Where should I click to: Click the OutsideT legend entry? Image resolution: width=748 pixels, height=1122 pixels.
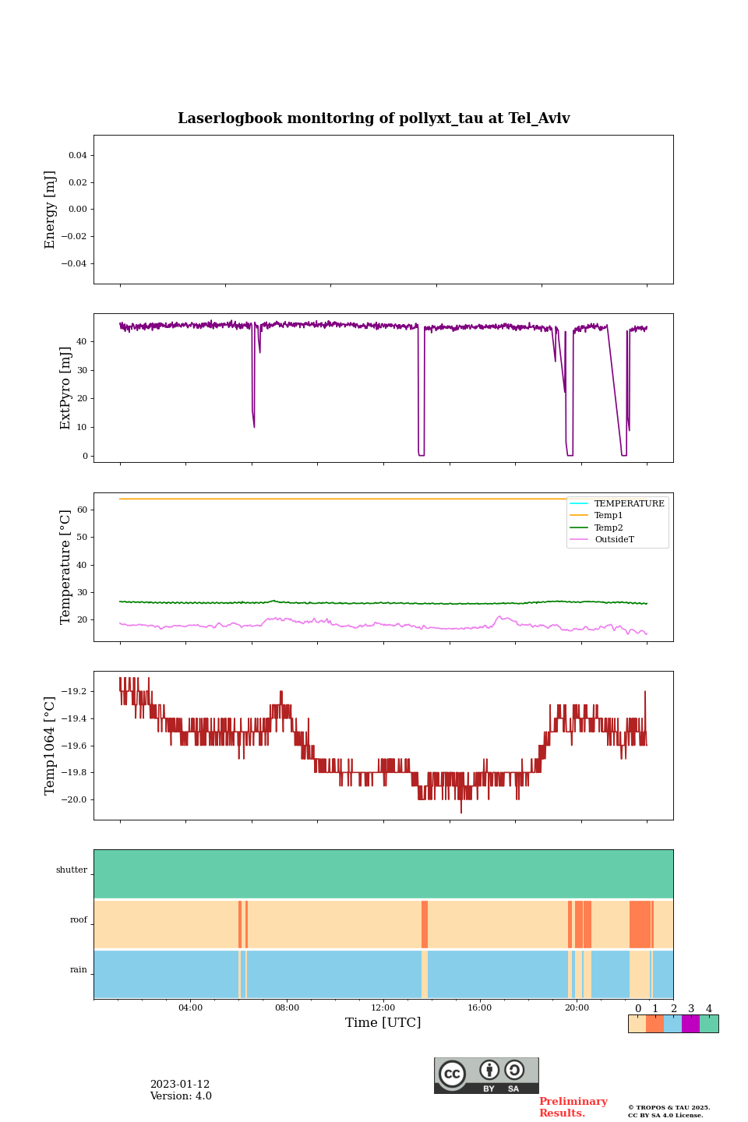[x=602, y=539]
